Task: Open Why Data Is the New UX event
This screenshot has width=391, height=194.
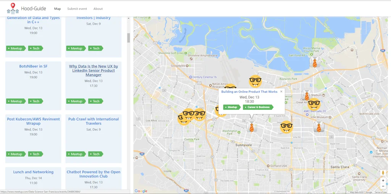Action: click(93, 71)
